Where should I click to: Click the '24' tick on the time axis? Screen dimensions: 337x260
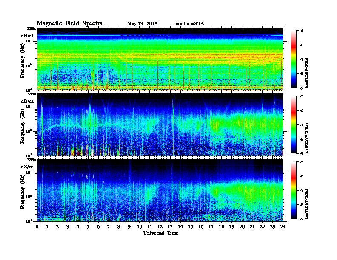(283, 227)
